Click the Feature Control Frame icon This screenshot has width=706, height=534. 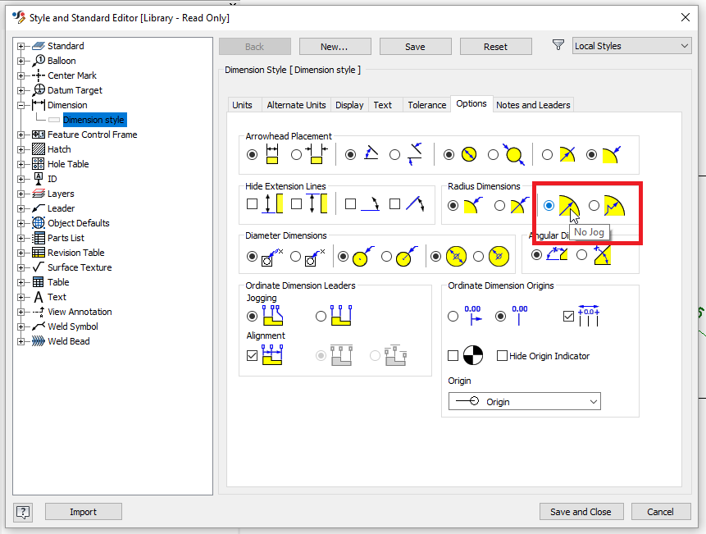click(38, 134)
